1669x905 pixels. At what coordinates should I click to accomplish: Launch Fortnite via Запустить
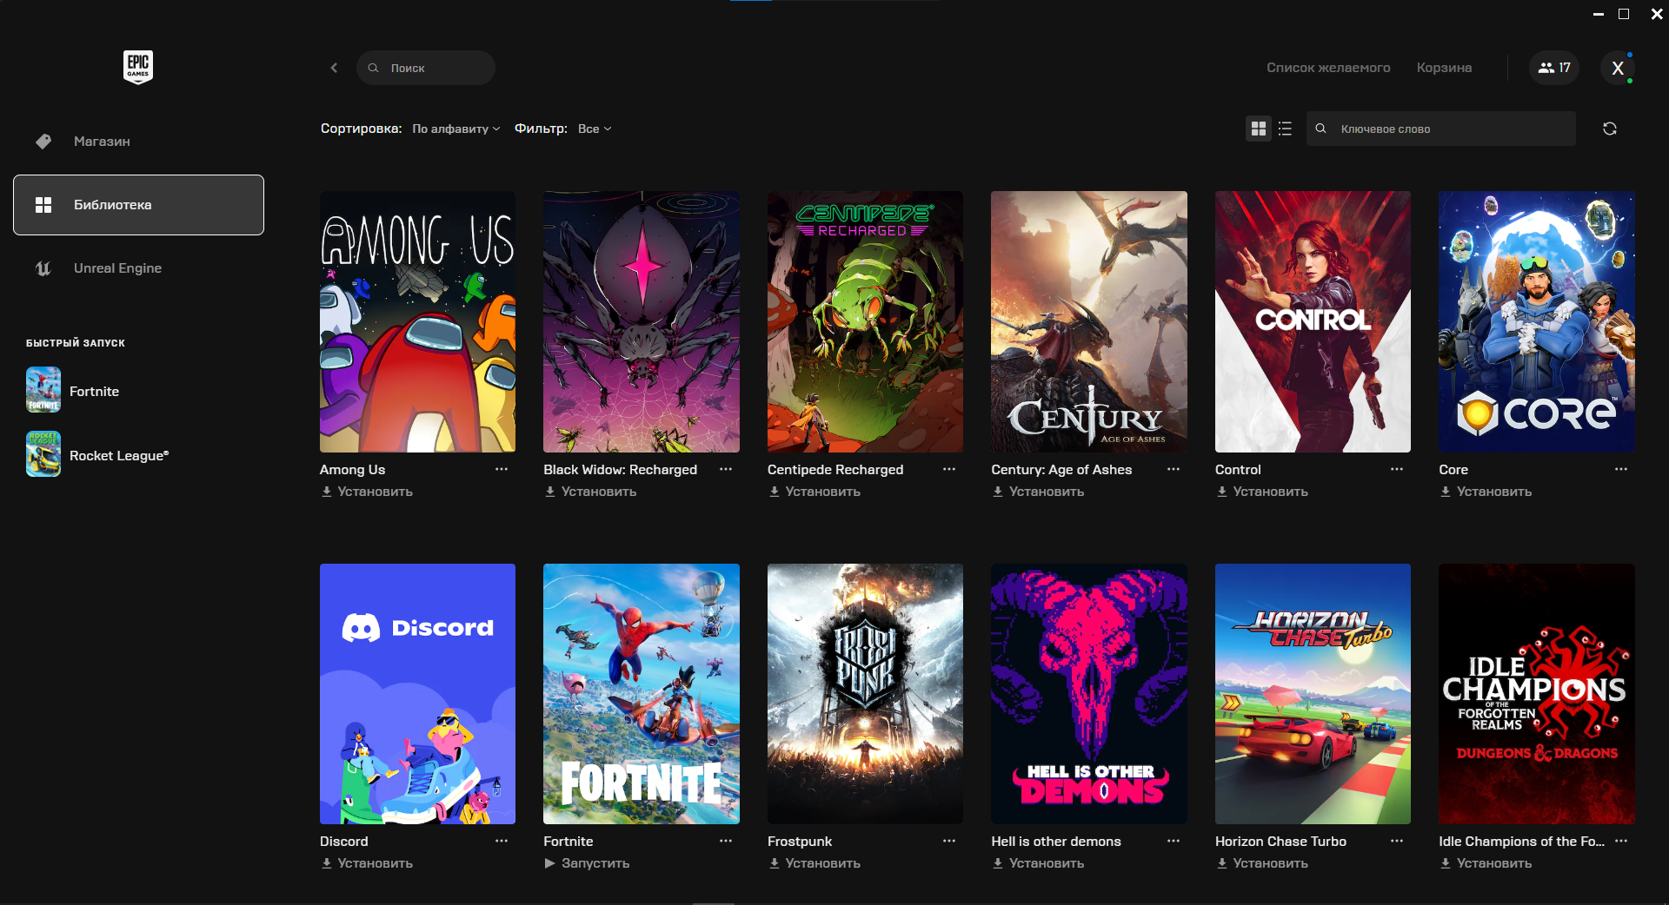click(x=587, y=863)
